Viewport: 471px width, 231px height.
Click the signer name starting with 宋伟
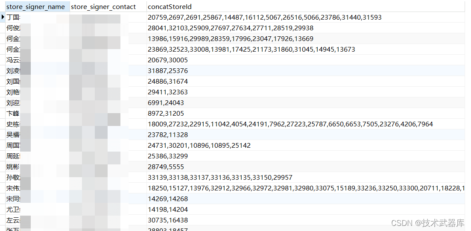pos(14,188)
